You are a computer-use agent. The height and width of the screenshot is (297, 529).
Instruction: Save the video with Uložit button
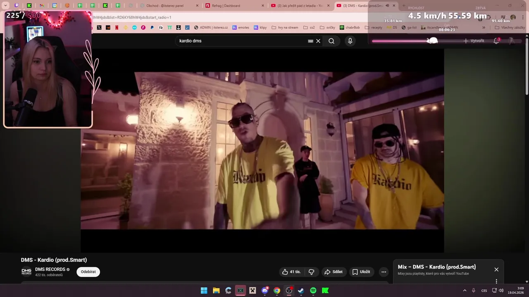[361, 272]
